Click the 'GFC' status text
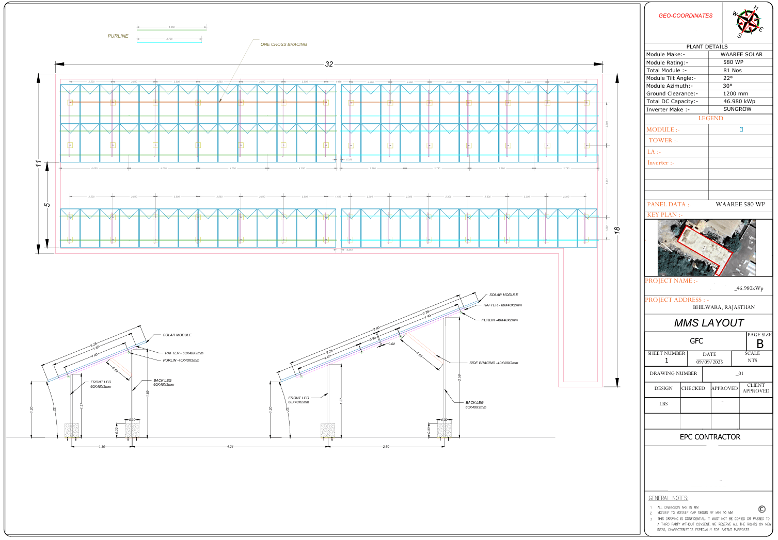Screen dimensions: 778x540 tap(696, 341)
